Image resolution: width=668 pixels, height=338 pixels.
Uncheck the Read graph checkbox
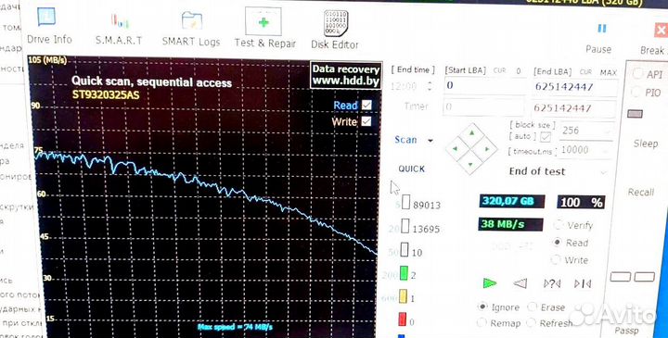(366, 105)
